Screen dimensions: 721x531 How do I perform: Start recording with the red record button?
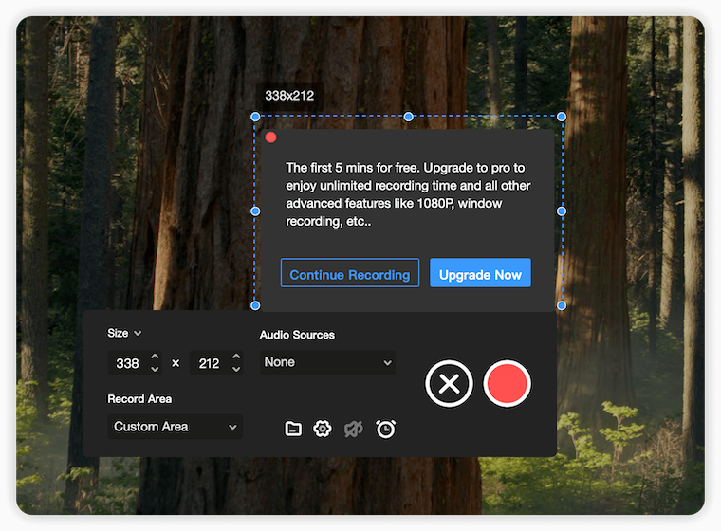[x=507, y=384]
